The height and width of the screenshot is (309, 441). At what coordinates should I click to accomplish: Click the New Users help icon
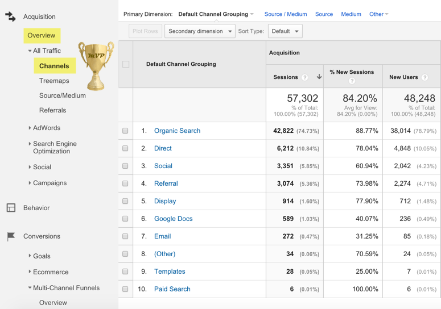[424, 77]
